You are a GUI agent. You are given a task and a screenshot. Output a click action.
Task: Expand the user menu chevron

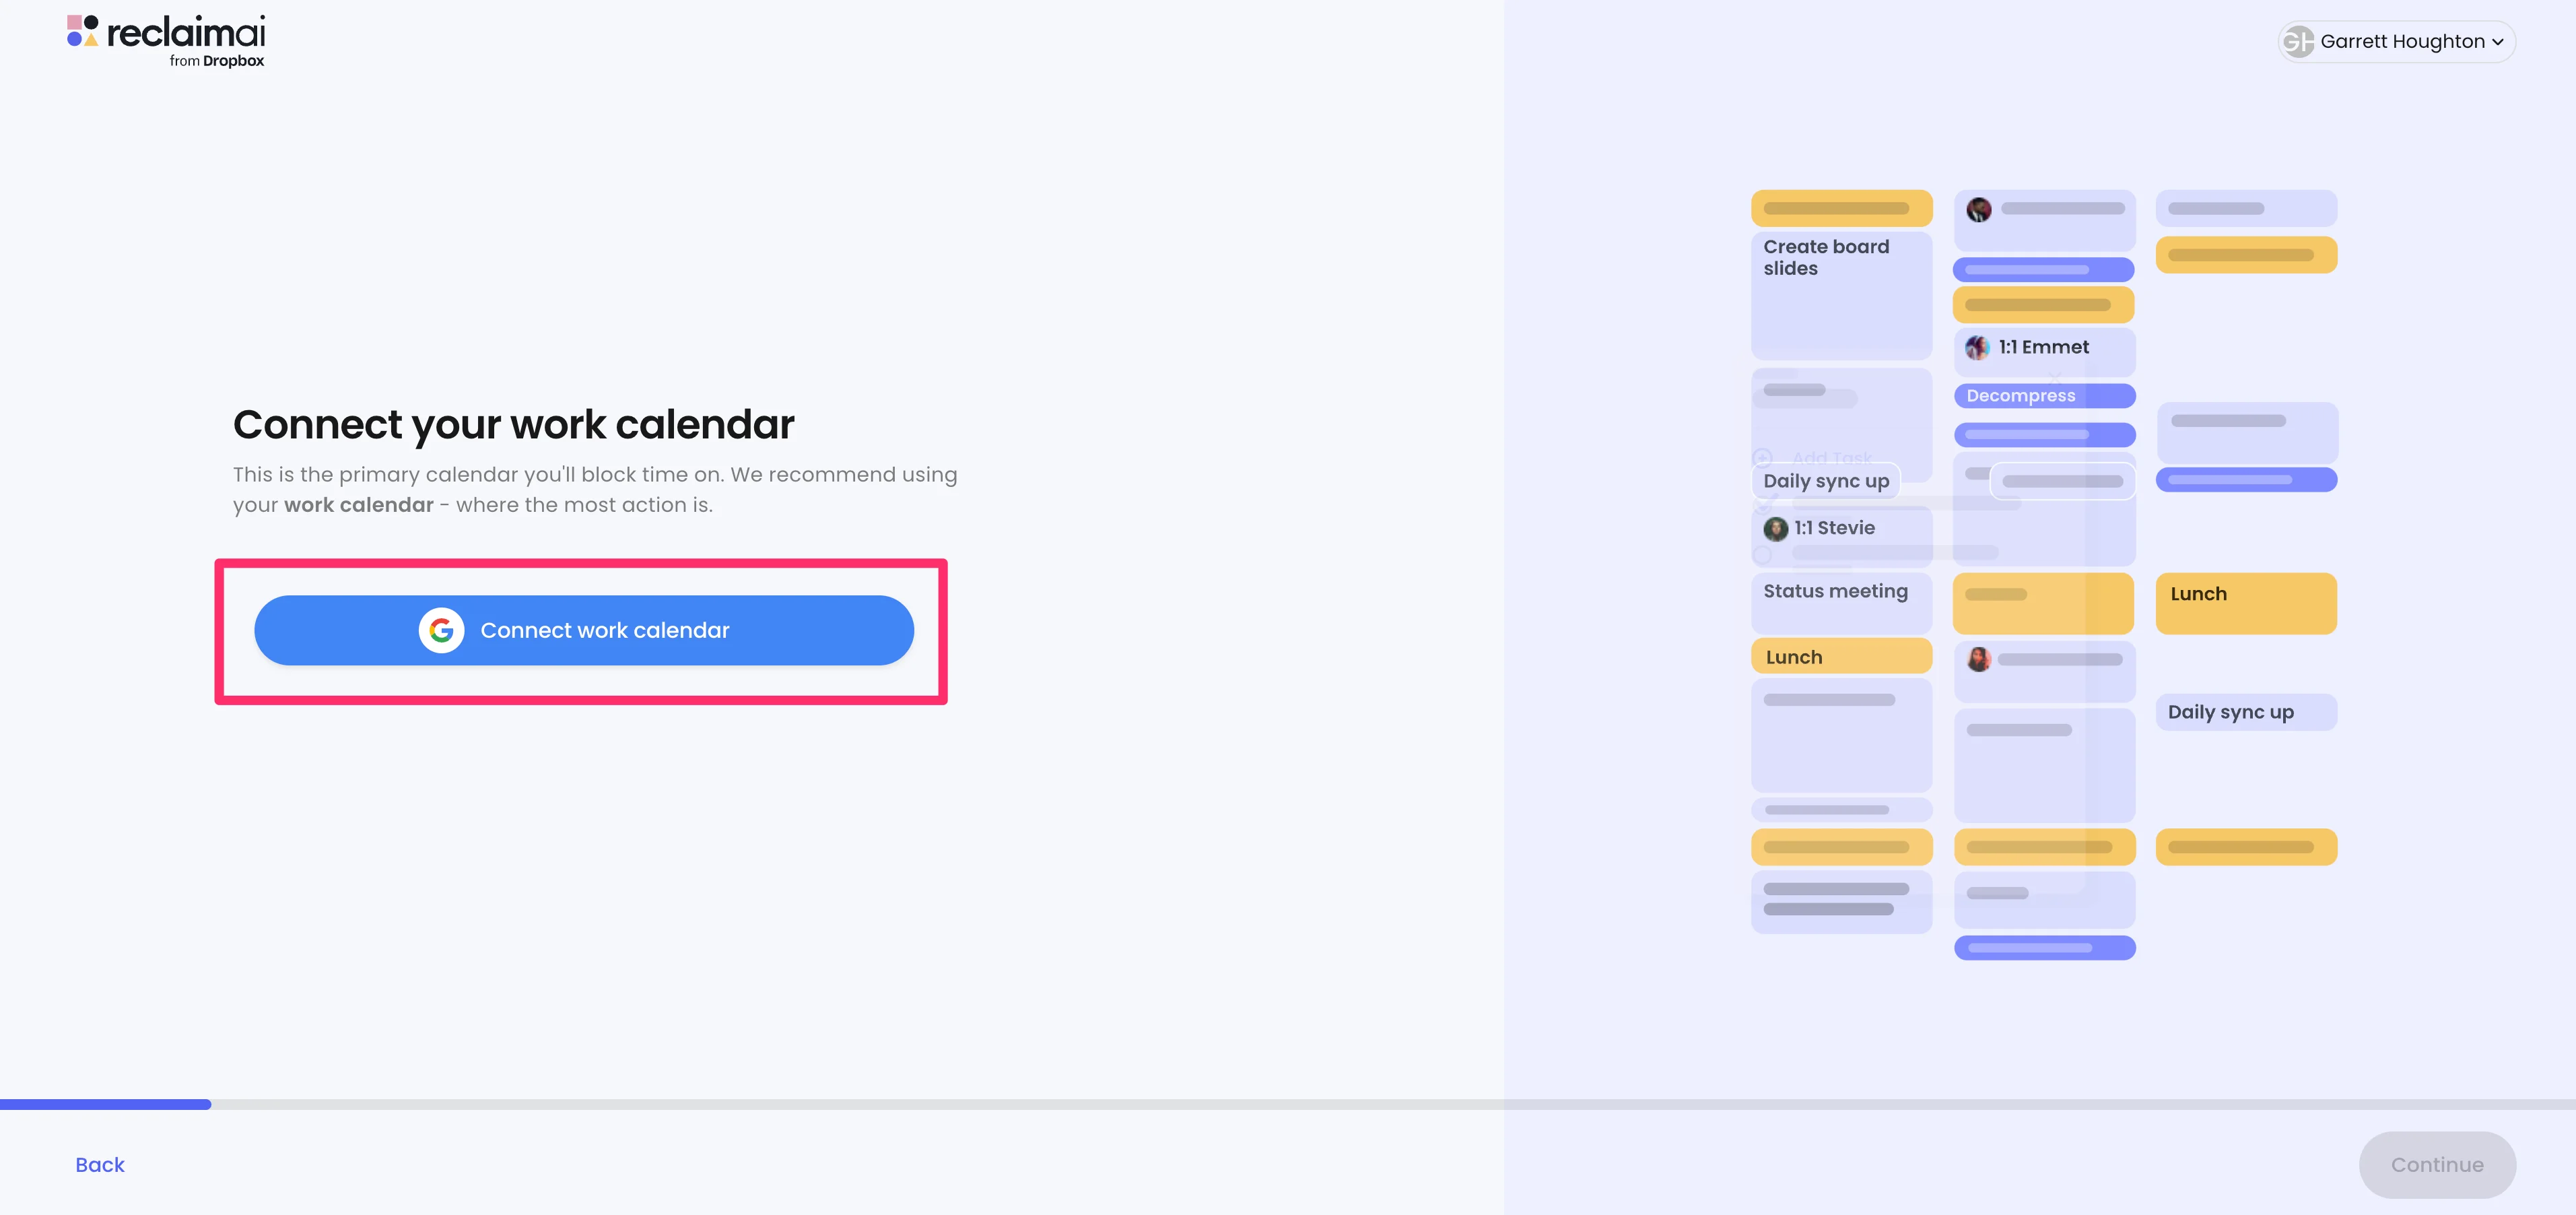(2498, 42)
